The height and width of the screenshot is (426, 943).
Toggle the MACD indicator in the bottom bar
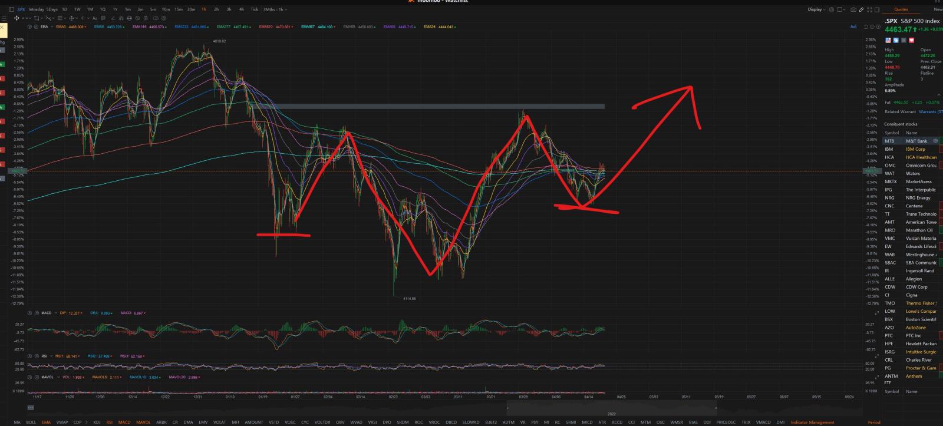pyautogui.click(x=124, y=422)
